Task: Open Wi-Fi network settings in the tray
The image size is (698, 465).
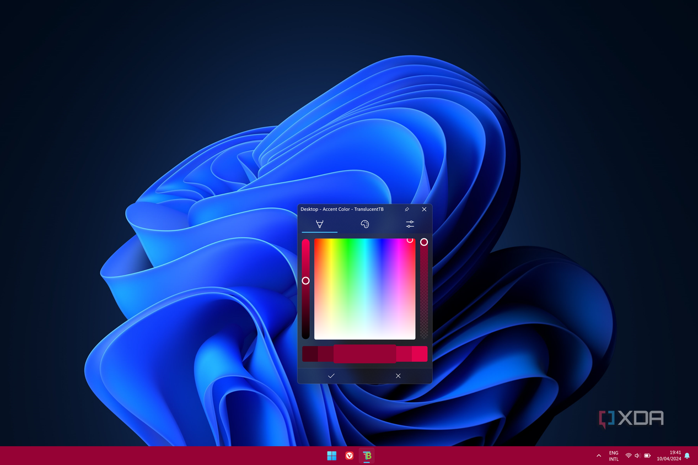Action: 629,456
